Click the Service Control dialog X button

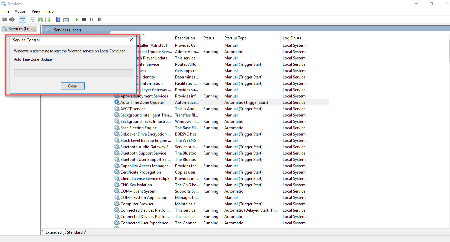pyautogui.click(x=131, y=40)
